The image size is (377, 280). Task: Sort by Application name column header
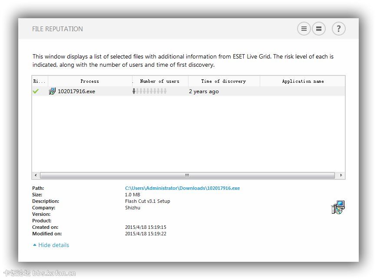(x=303, y=81)
